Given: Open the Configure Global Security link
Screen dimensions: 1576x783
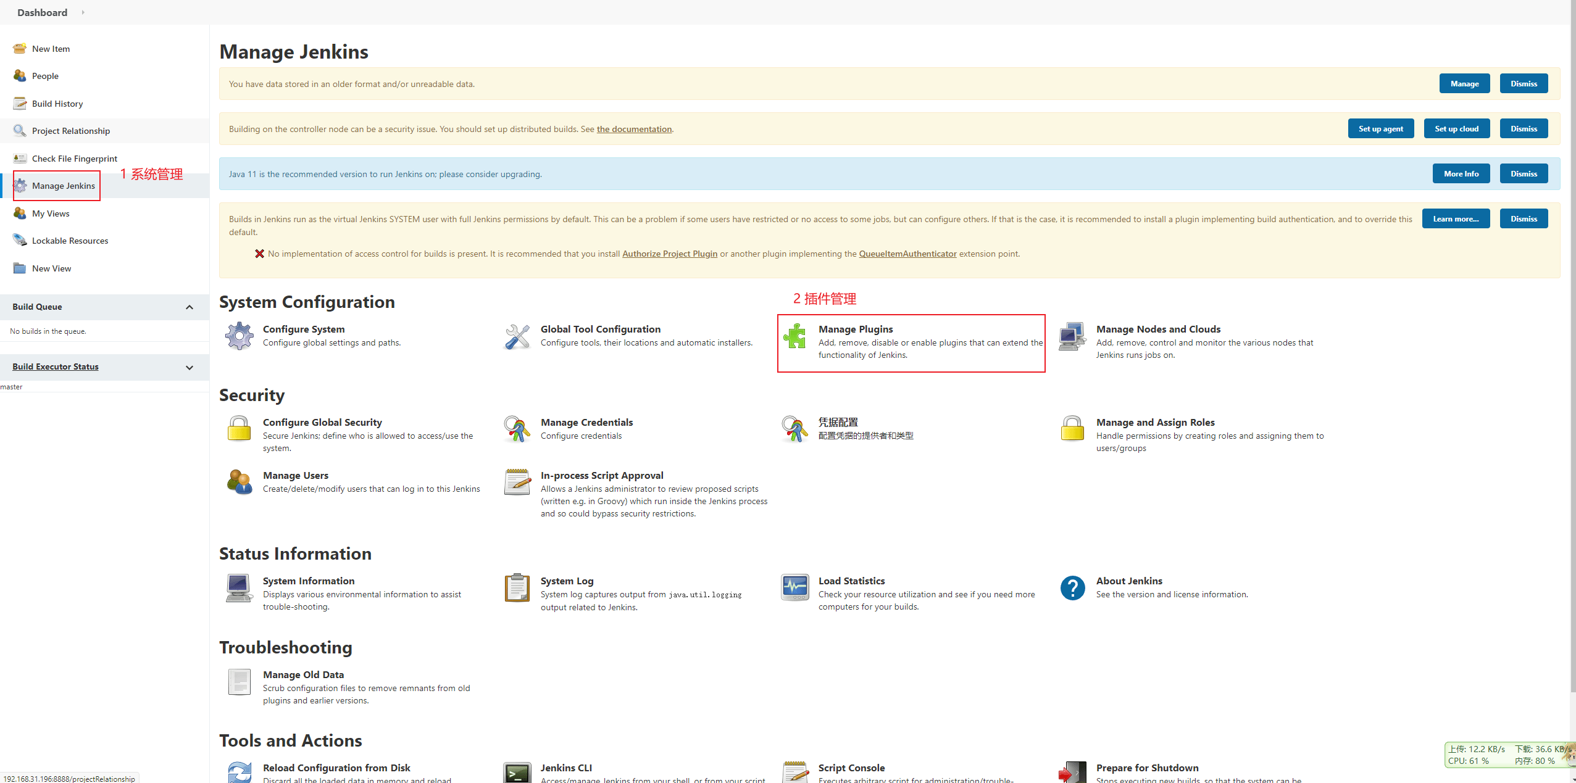Looking at the screenshot, I should (x=322, y=423).
